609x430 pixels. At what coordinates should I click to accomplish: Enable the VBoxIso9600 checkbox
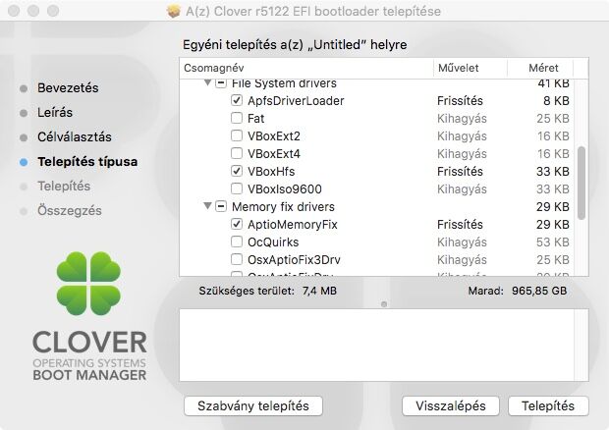pyautogui.click(x=237, y=189)
